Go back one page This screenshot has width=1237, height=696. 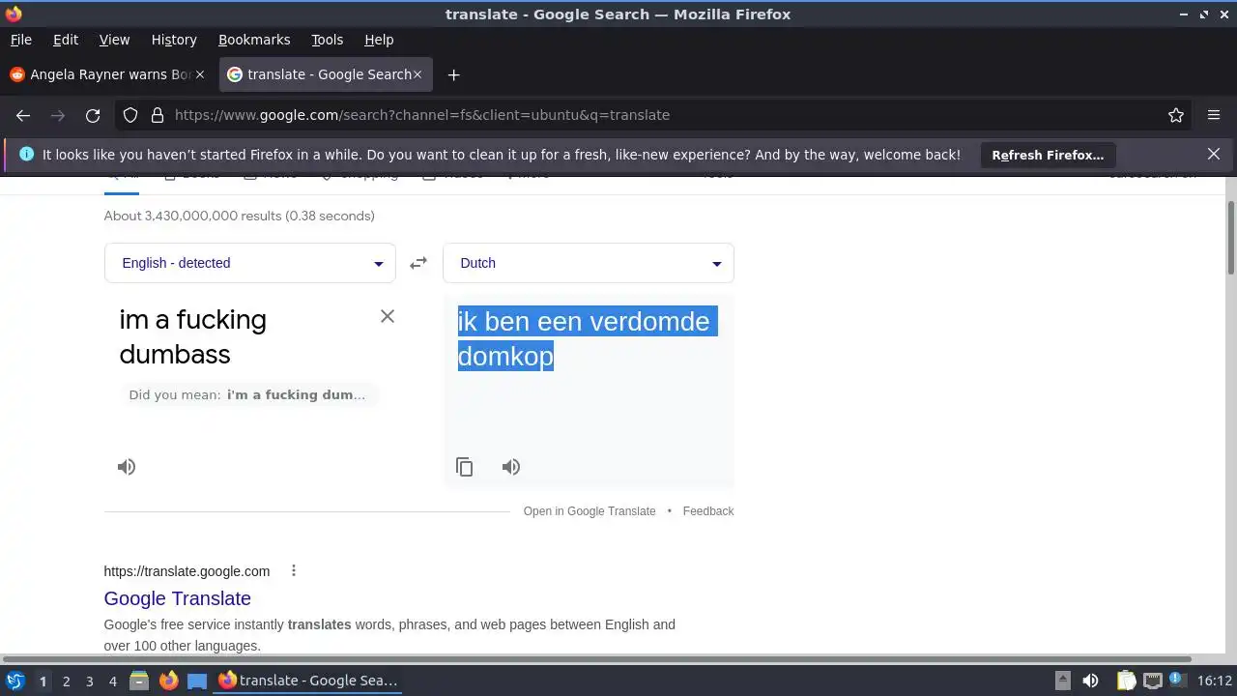[x=23, y=115]
